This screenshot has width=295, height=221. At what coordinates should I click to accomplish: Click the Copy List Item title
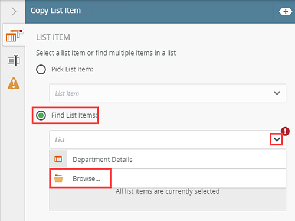[x=55, y=11]
